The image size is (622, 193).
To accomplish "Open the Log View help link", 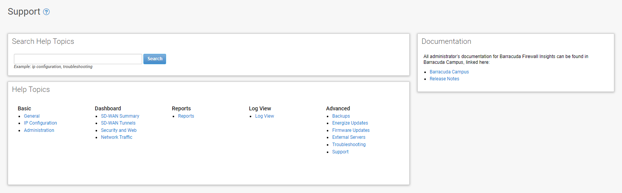I will 264,116.
